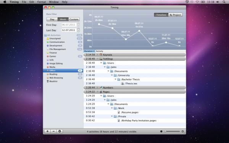Remove the category with the minus button

coord(53,131)
